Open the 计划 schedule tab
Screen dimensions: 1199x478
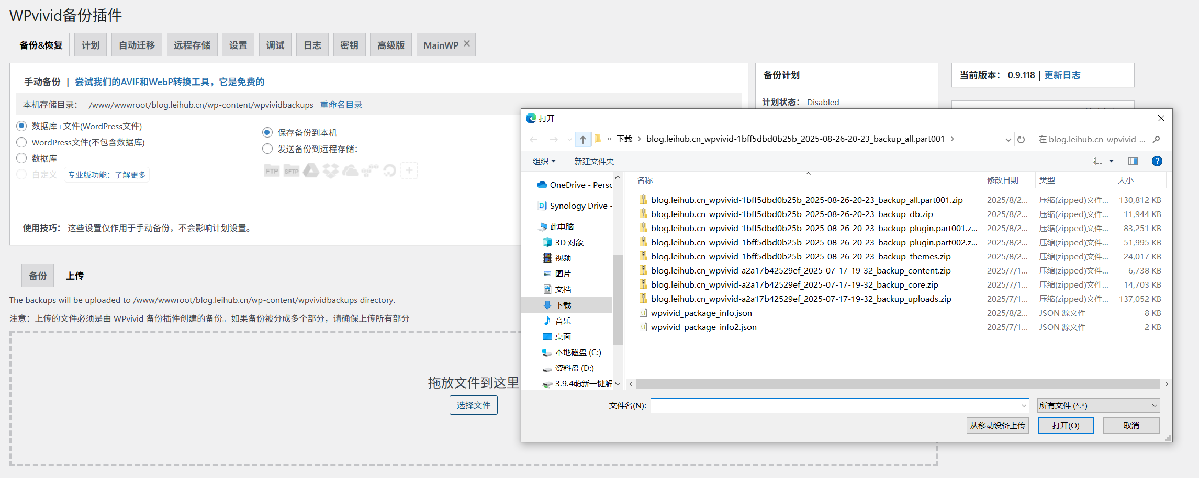90,45
